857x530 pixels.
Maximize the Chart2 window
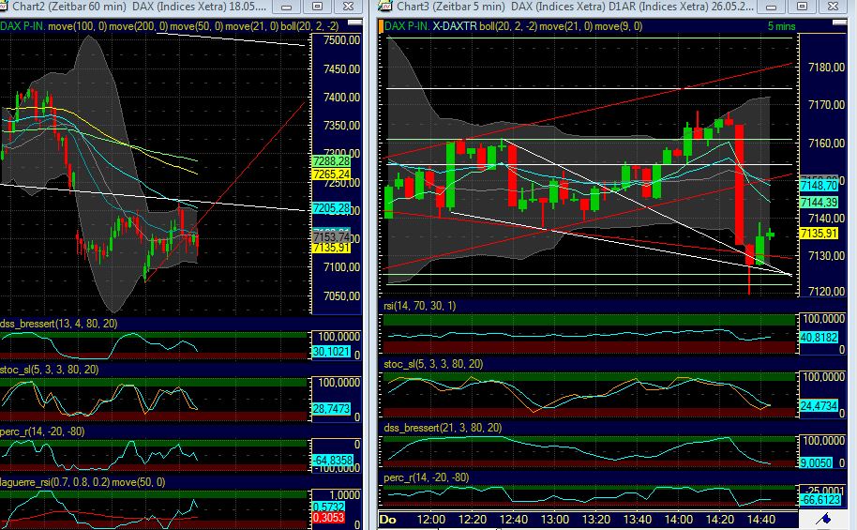click(x=317, y=7)
